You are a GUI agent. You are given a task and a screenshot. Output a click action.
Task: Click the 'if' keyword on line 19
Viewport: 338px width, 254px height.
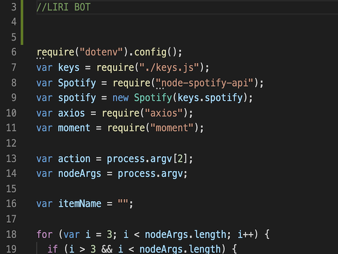(x=52, y=249)
